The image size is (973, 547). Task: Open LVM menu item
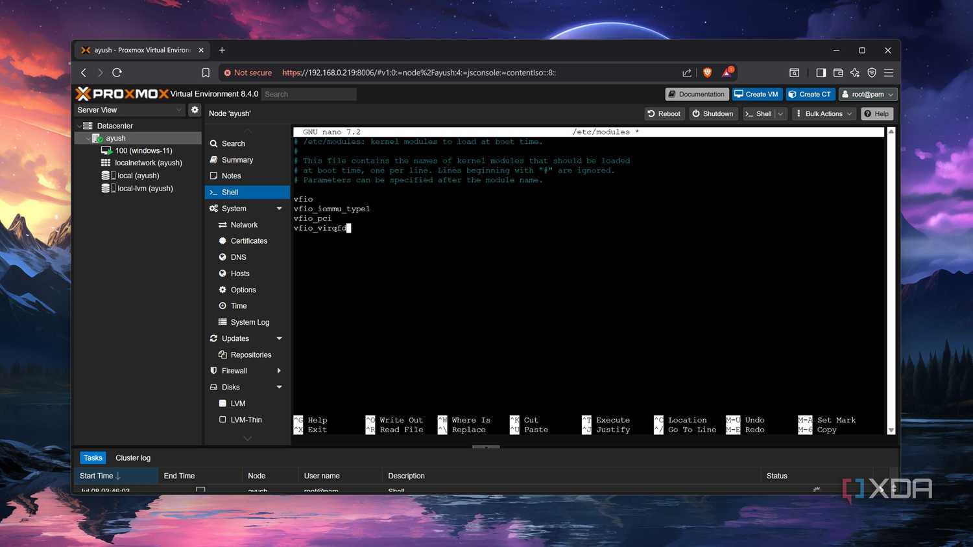(x=247, y=403)
